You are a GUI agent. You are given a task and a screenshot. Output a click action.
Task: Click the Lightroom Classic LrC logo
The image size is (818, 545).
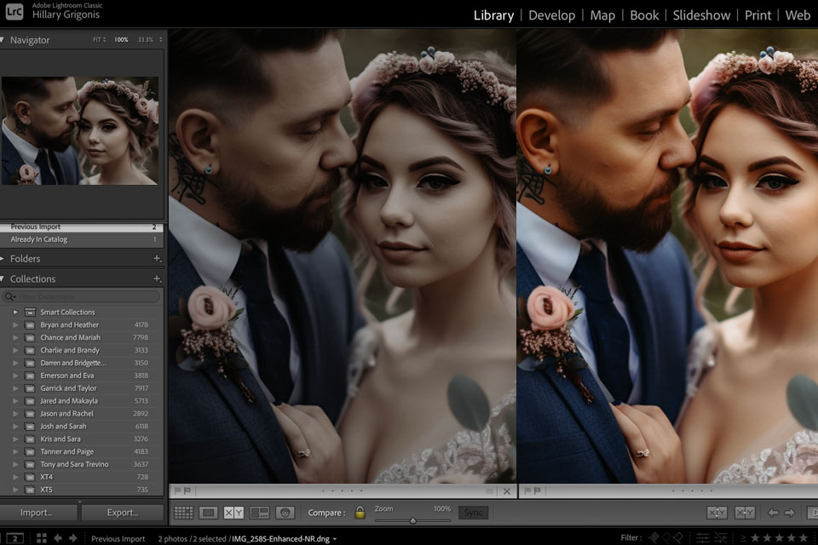(x=14, y=11)
